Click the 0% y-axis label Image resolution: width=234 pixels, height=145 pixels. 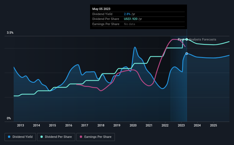click(x=9, y=118)
